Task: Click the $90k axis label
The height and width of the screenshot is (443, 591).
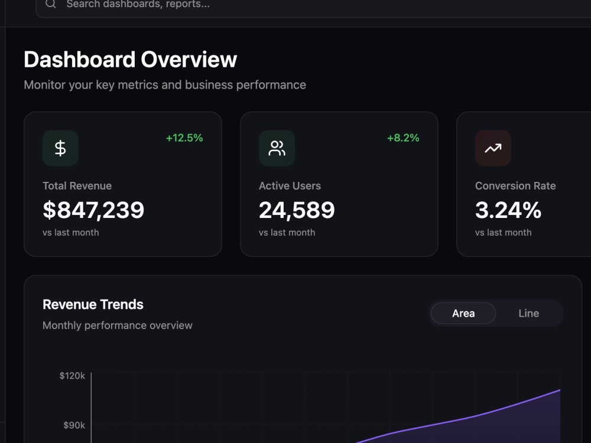Action: (74, 425)
